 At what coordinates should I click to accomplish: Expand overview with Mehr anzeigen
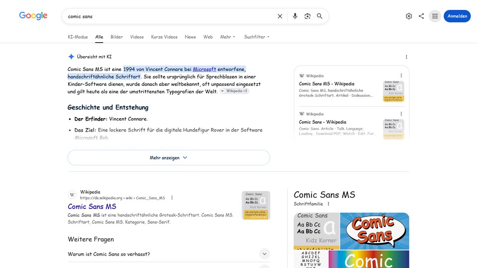click(168, 158)
